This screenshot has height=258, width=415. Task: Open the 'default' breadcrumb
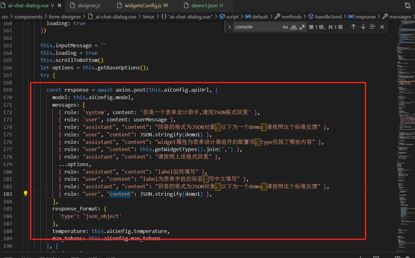257,17
